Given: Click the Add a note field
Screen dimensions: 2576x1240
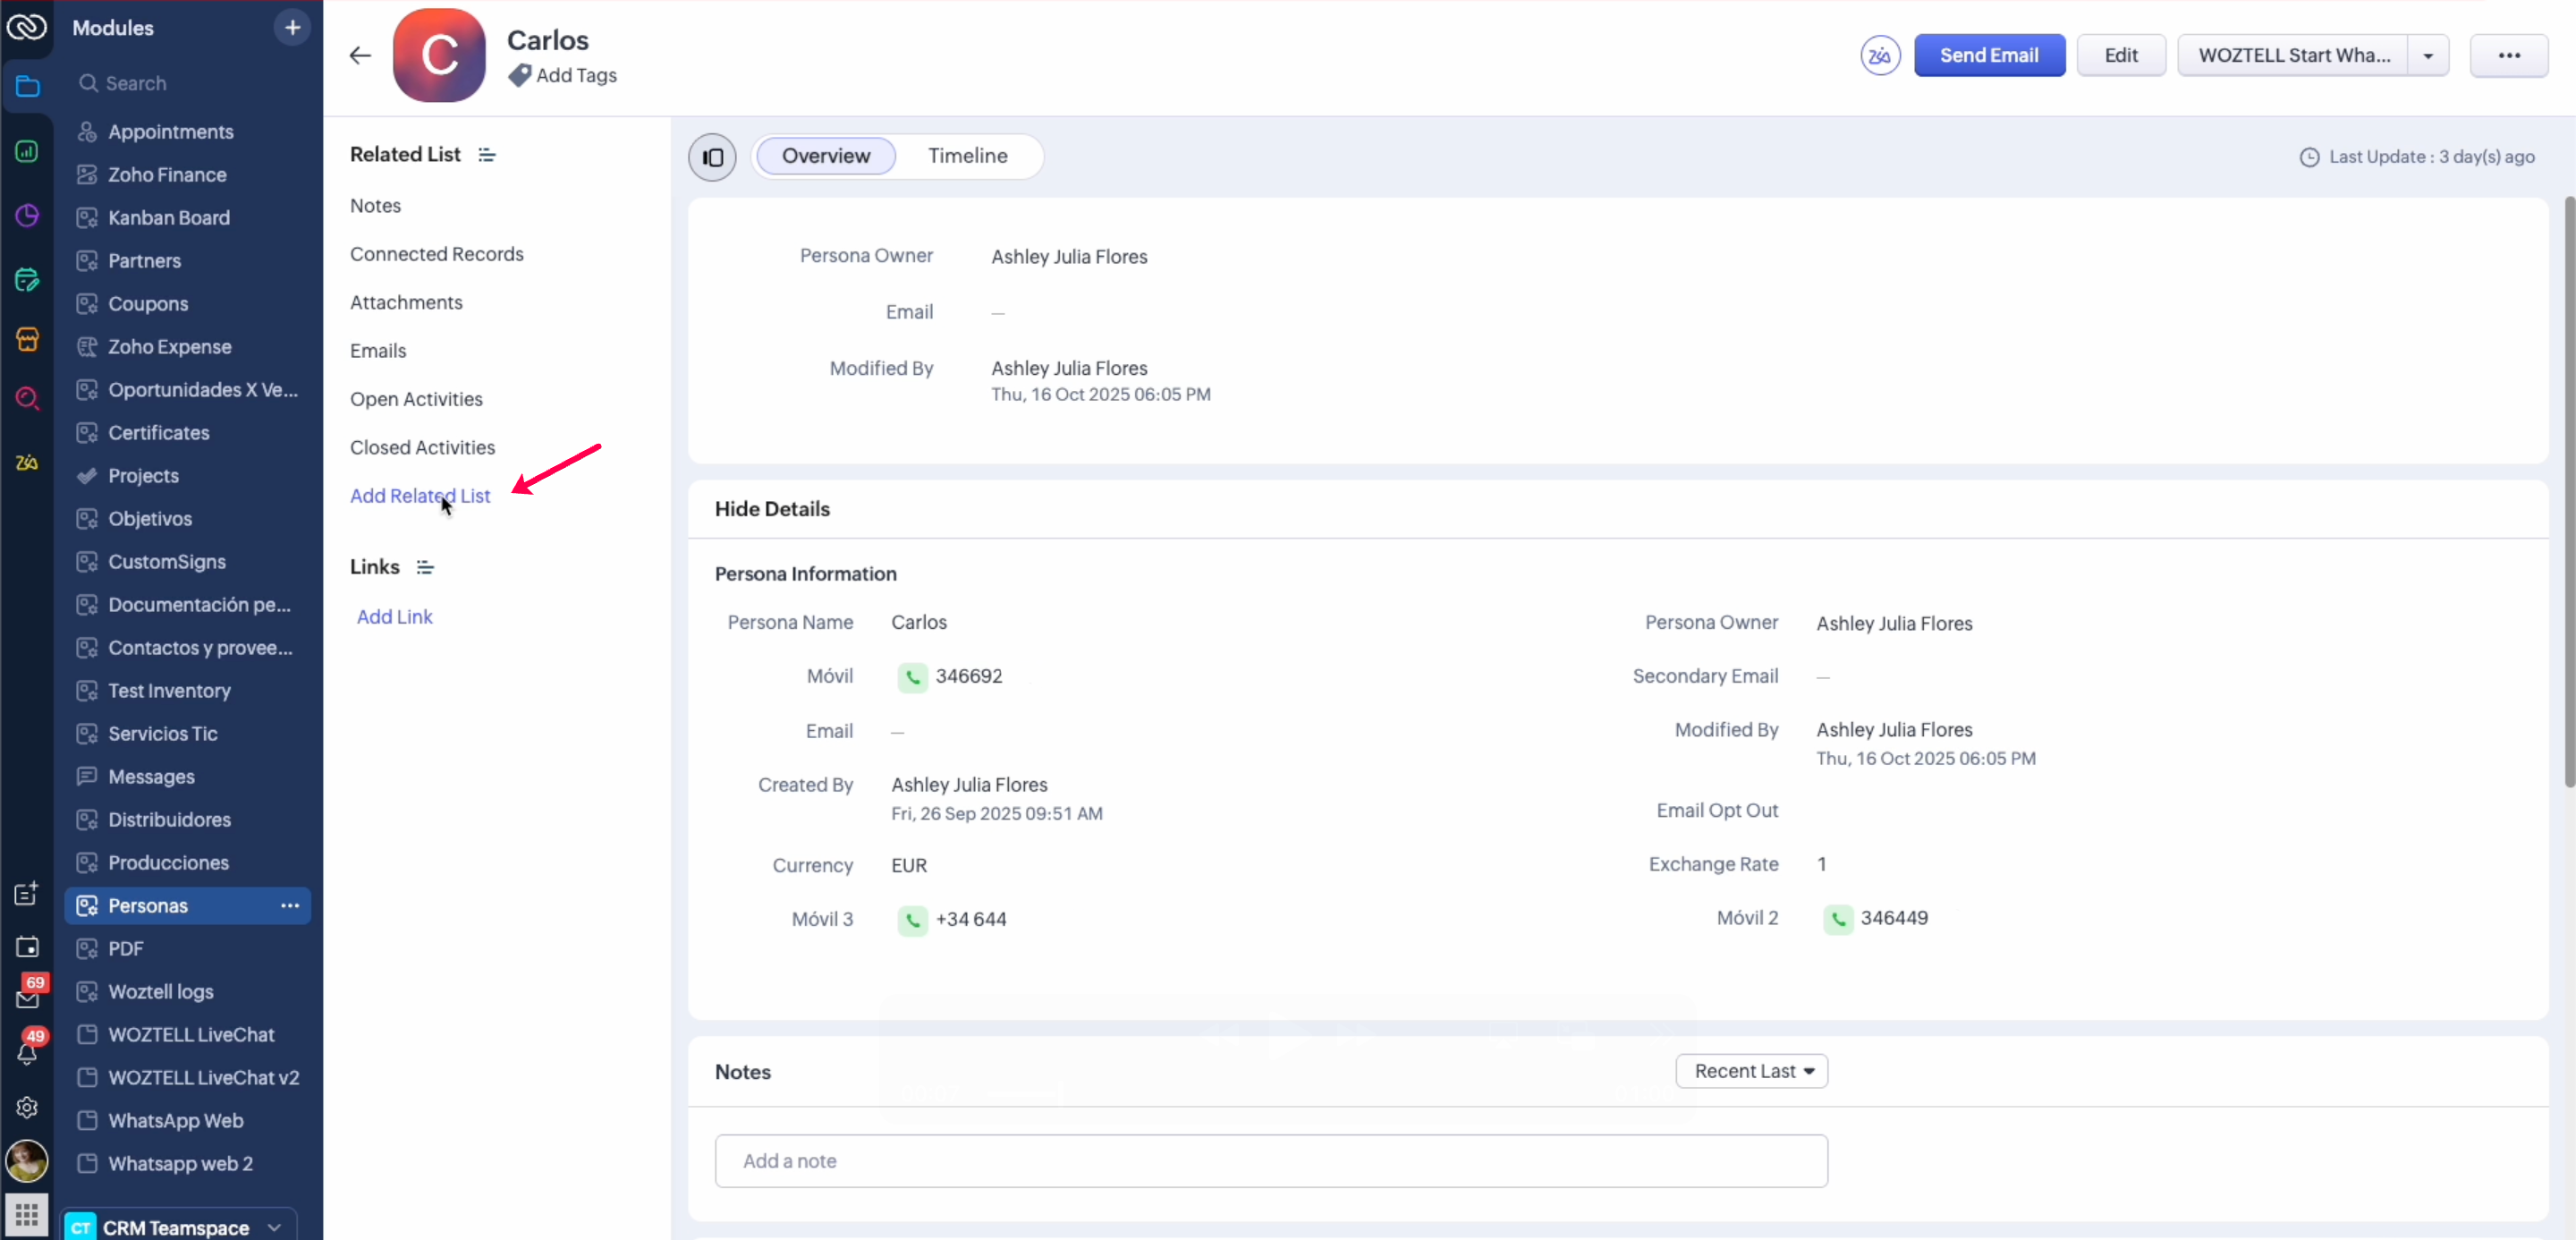Looking at the screenshot, I should (x=1270, y=1161).
